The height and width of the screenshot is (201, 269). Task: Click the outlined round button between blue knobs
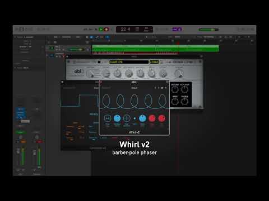click(x=127, y=118)
